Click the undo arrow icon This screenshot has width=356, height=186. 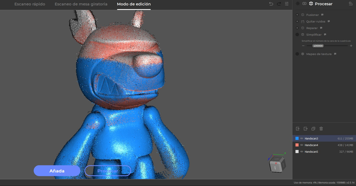pyautogui.click(x=271, y=4)
